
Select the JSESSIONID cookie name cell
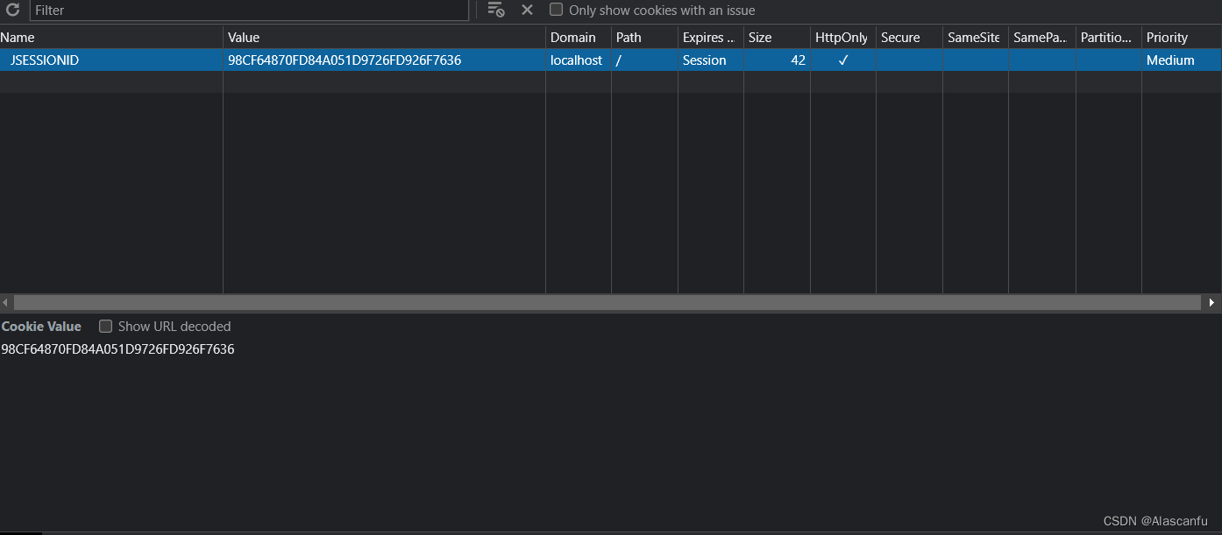coord(111,60)
